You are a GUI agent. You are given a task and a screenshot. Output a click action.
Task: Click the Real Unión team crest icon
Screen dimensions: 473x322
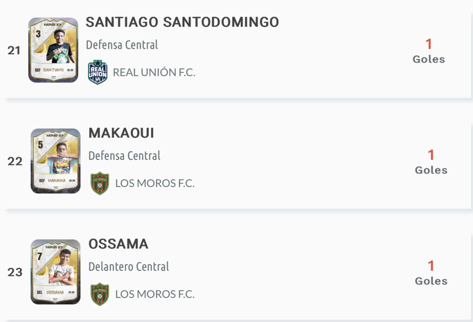(97, 72)
